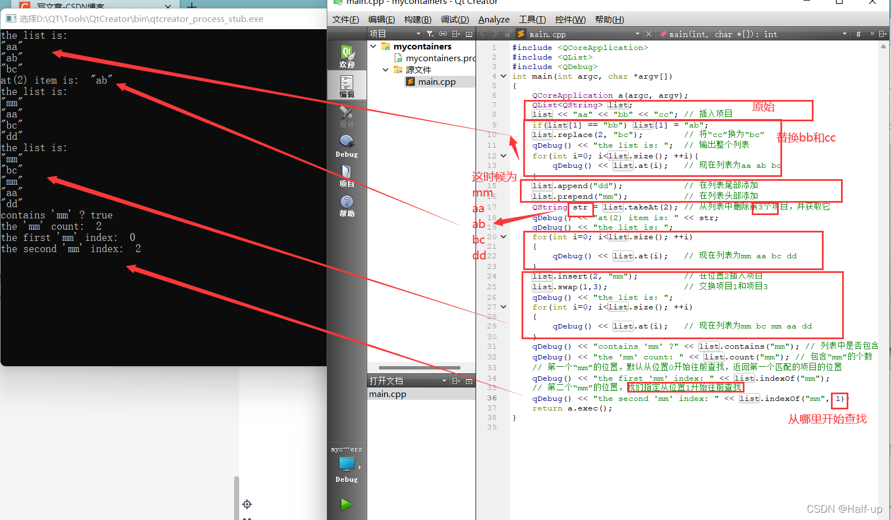Open the 文件(F) menu
Viewport: 891px width, 520px height.
pos(345,20)
